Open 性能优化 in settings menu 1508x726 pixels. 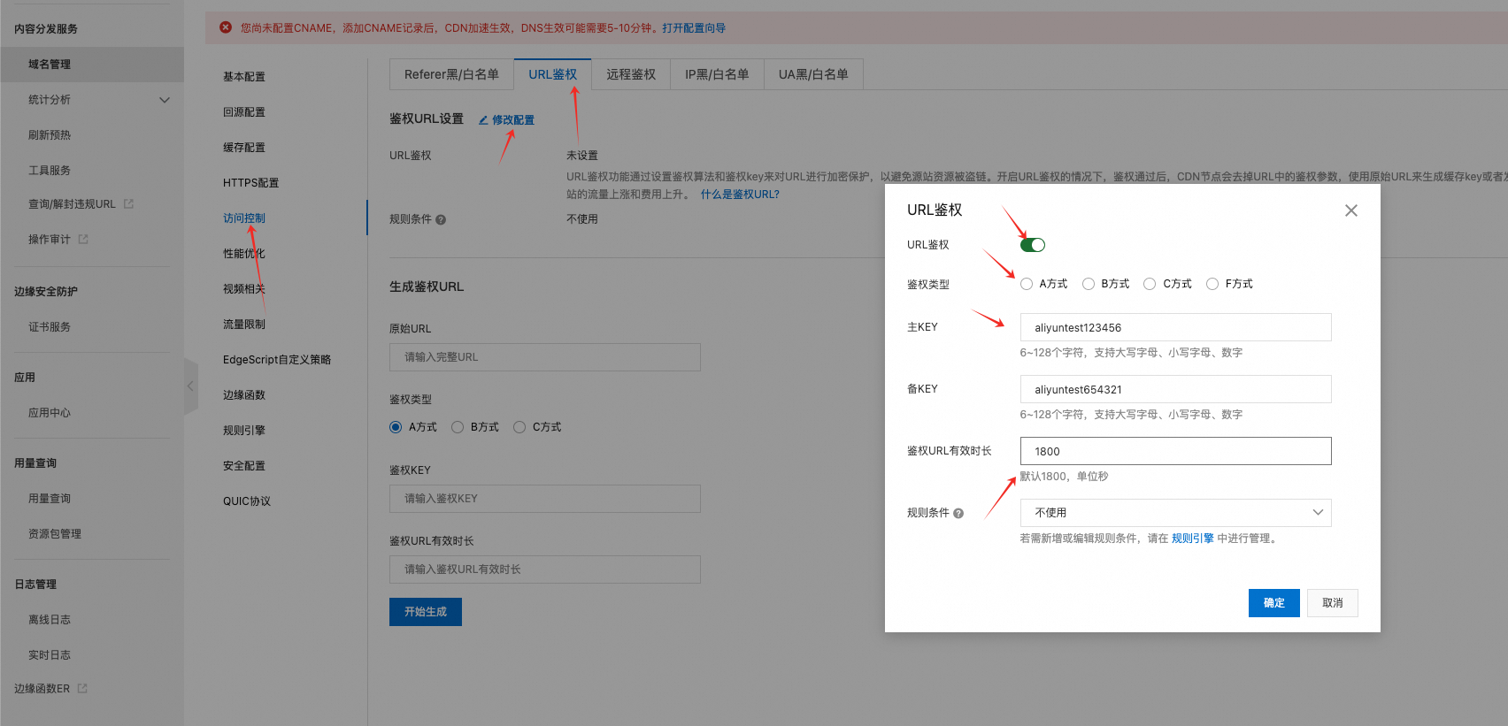244,254
